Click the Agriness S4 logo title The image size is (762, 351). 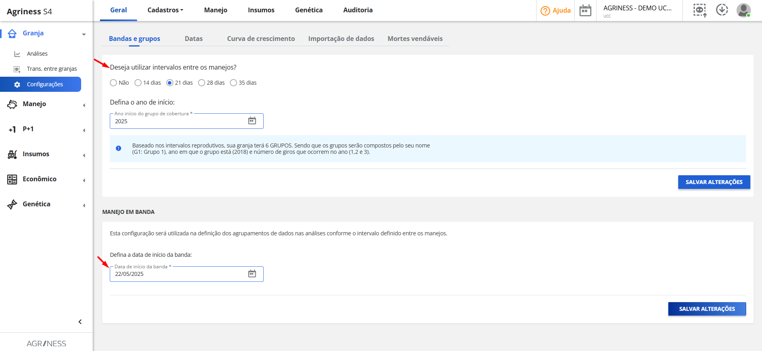(x=29, y=12)
